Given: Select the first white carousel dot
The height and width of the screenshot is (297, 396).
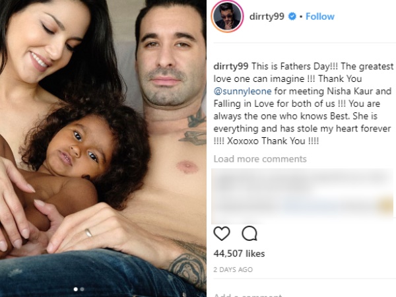Looking at the screenshot, I should (75, 289).
